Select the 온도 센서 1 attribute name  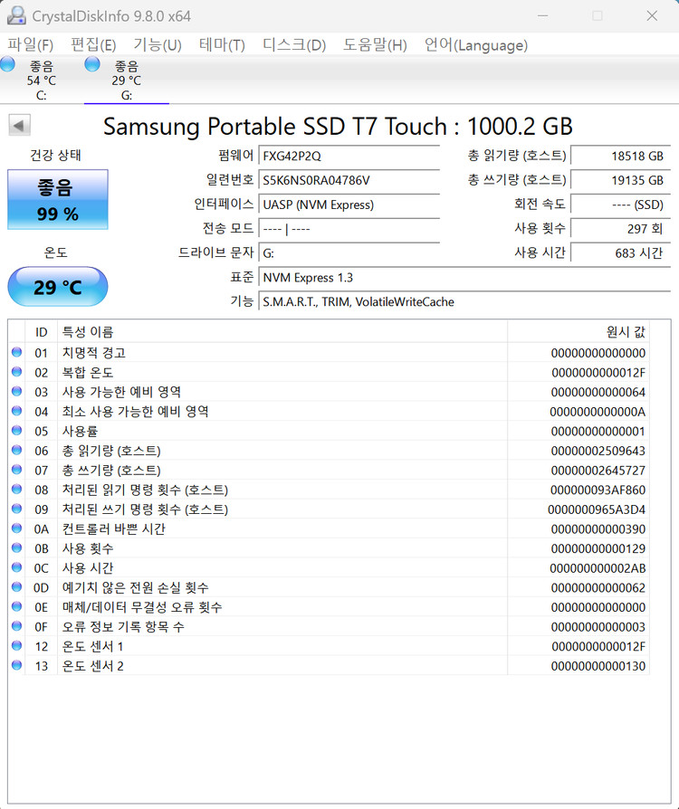(93, 646)
